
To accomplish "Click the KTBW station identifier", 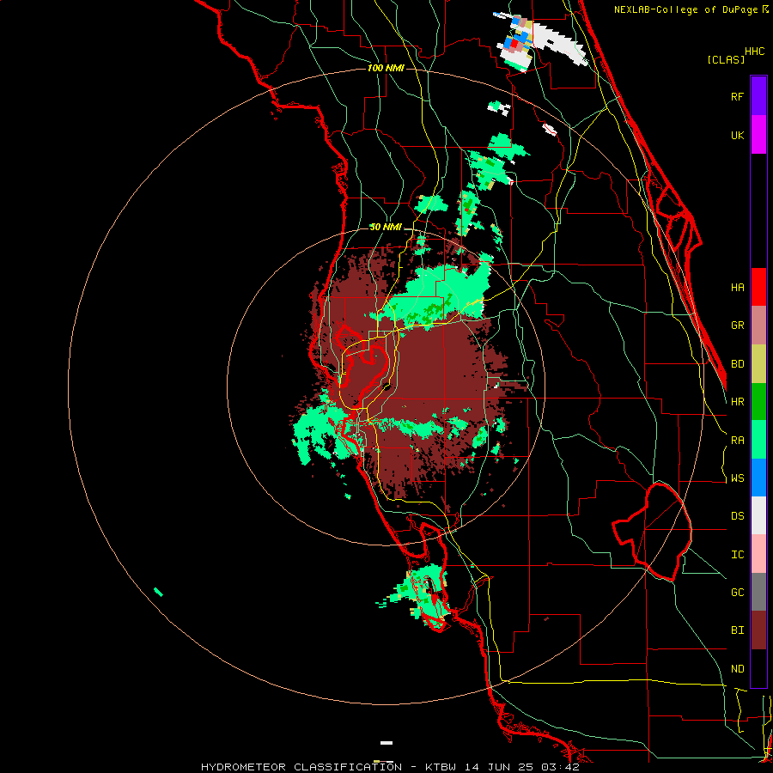I will coord(440,767).
